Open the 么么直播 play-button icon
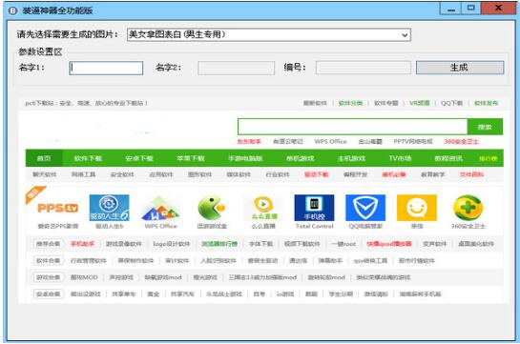This screenshot has width=520, height=344. [263, 209]
